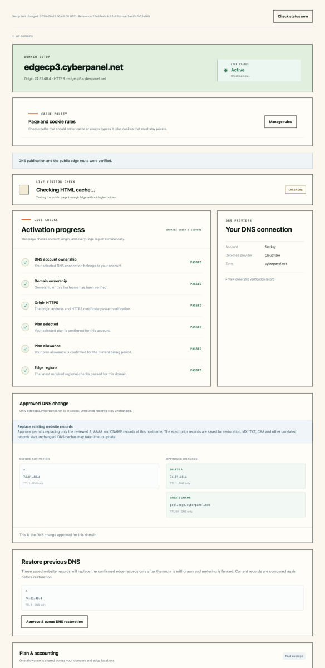Click the PASSED label for Edge regions
This screenshot has height=668, width=325.
[x=196, y=370]
